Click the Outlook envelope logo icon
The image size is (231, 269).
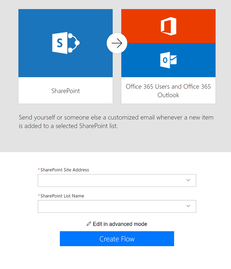click(168, 60)
